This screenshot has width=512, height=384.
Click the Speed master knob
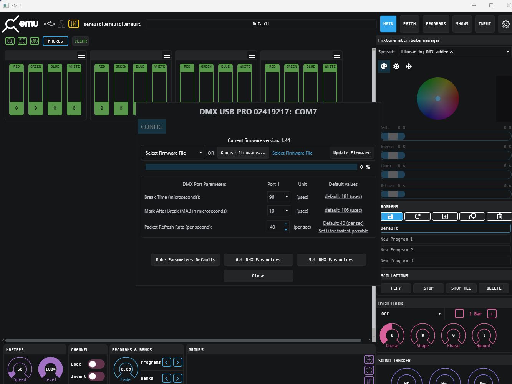20,369
